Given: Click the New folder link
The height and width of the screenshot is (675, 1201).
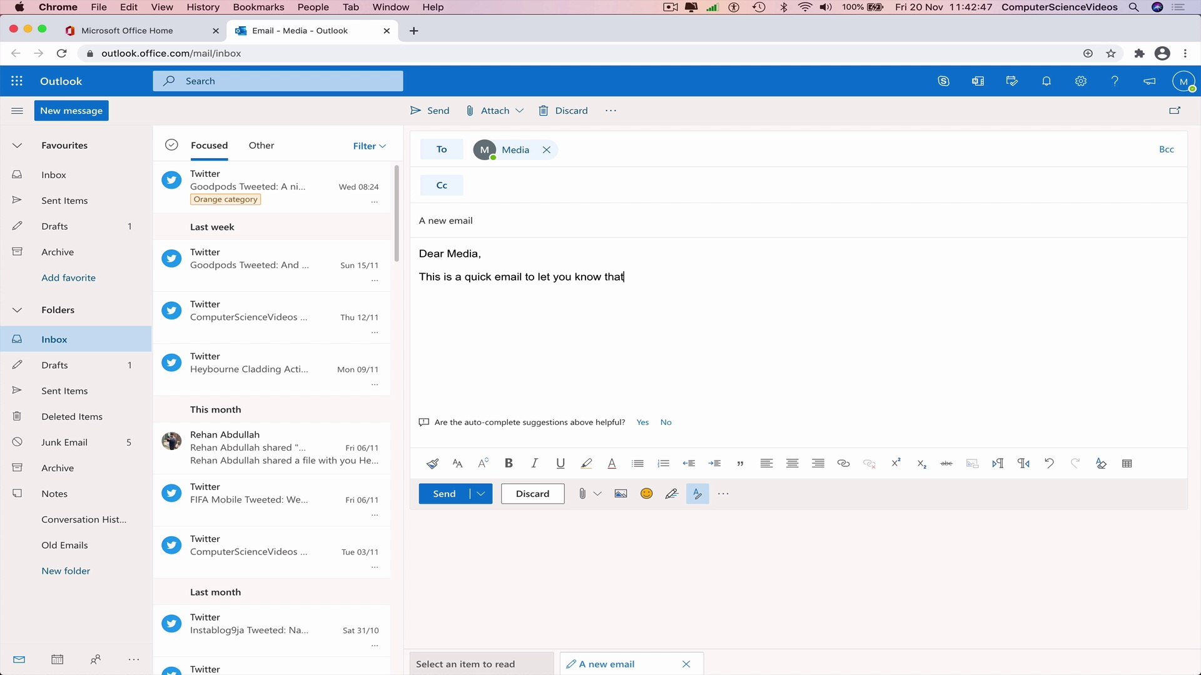Looking at the screenshot, I should (x=66, y=571).
